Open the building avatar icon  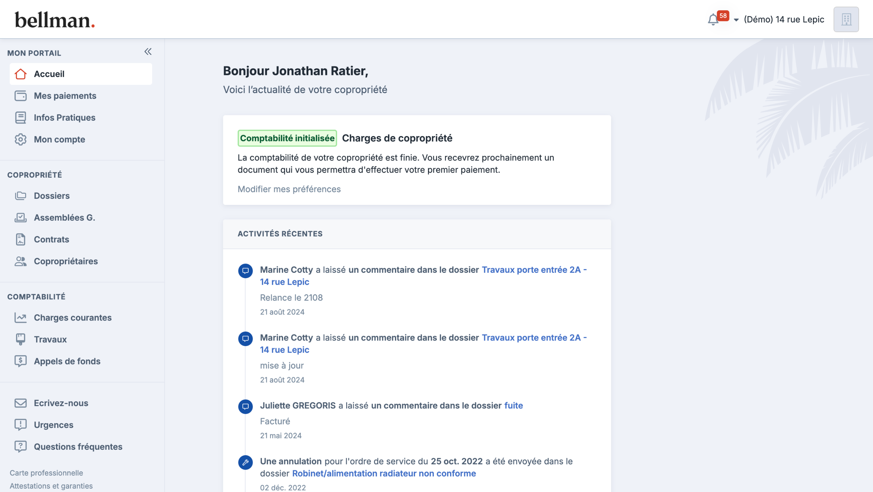(x=846, y=19)
